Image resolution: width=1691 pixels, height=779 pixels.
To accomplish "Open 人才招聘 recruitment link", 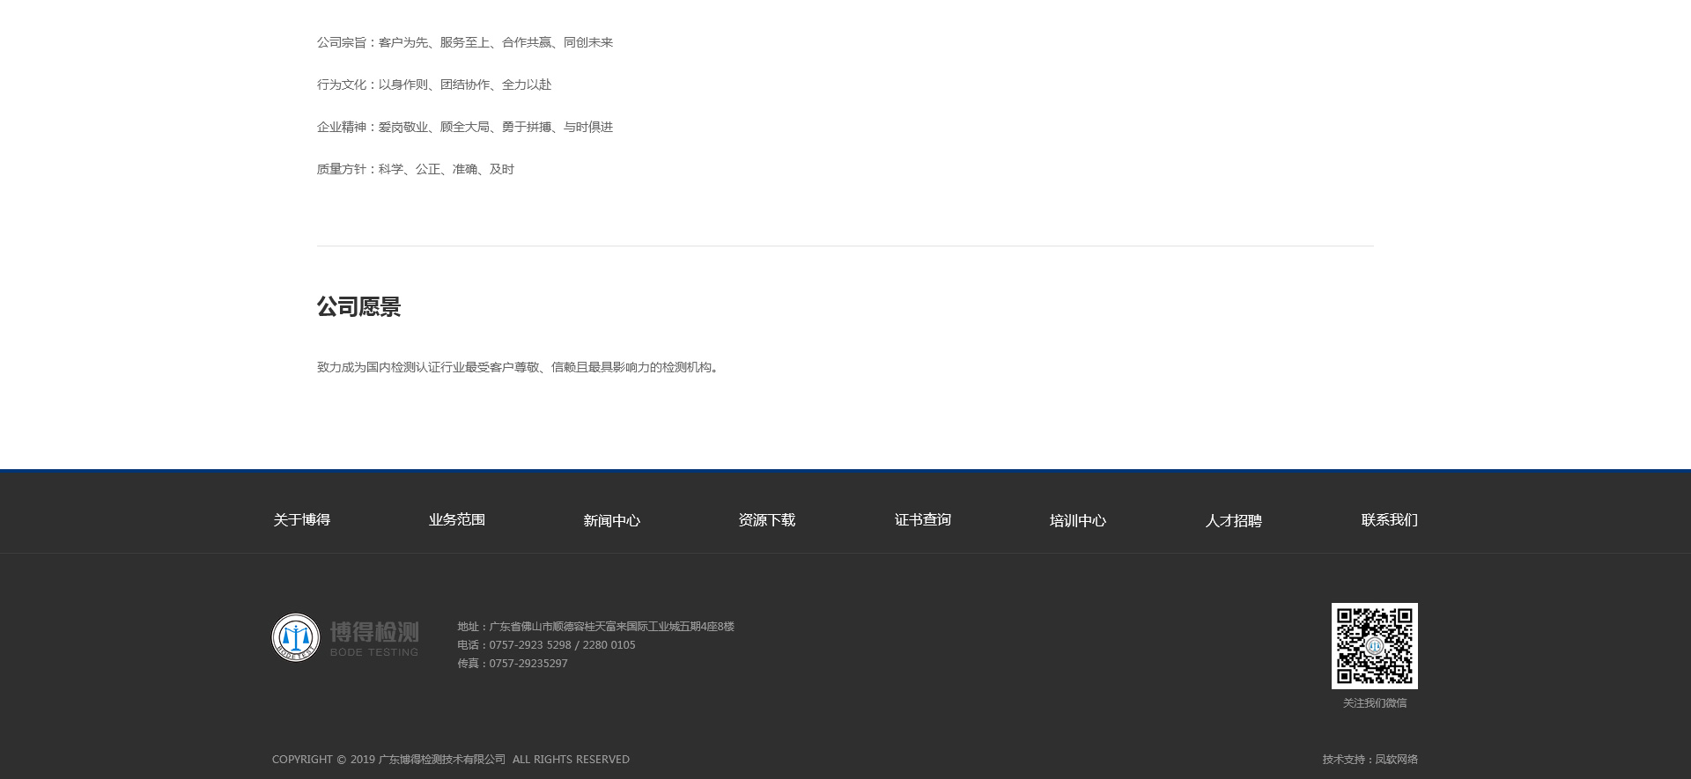I will 1233,521.
